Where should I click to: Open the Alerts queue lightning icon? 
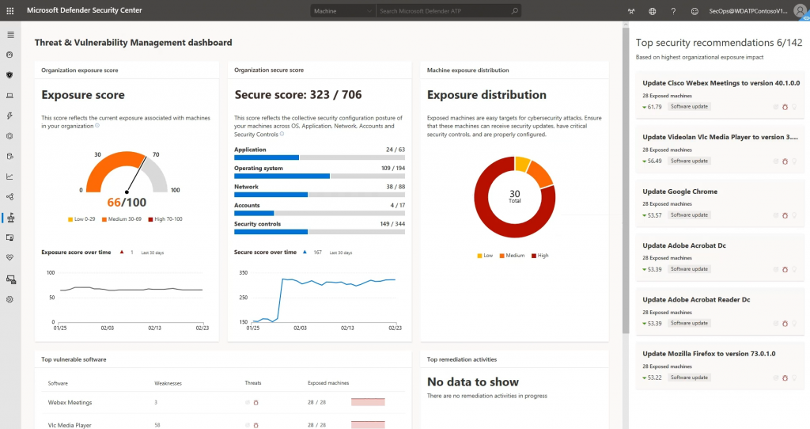(9, 116)
